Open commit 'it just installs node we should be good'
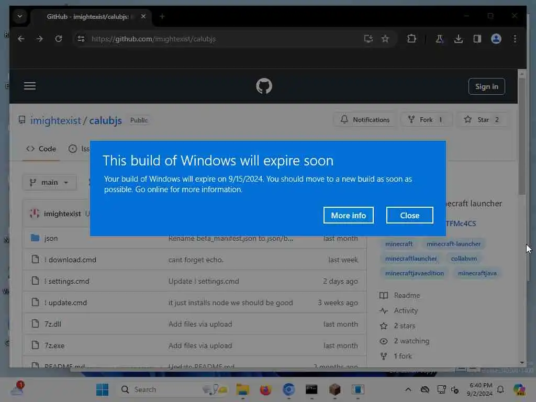The image size is (536, 402). tap(230, 303)
